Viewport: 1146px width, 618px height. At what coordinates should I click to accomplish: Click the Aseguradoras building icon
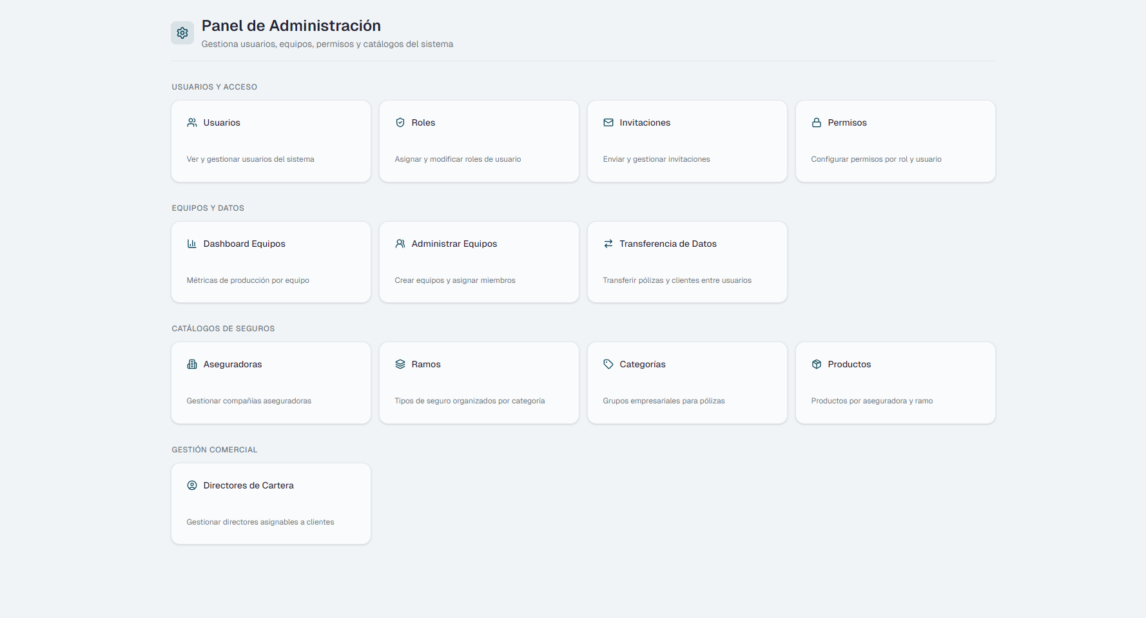191,364
